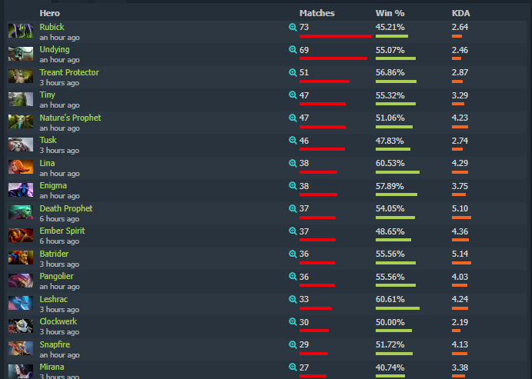
Task: Open the matches lookup icon for Batrider
Action: 293,254
